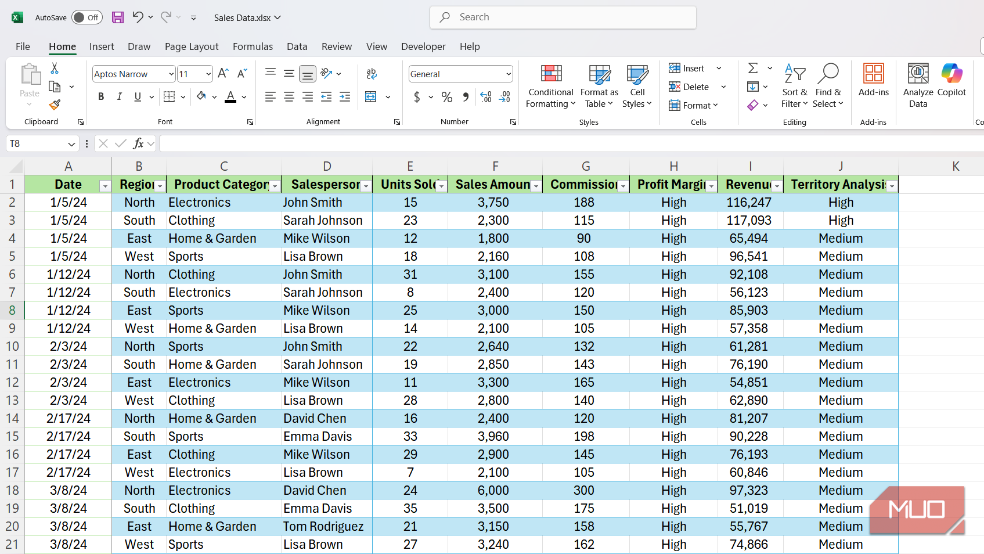Open Sort & Filter options
The image size is (984, 554).
[794, 86]
